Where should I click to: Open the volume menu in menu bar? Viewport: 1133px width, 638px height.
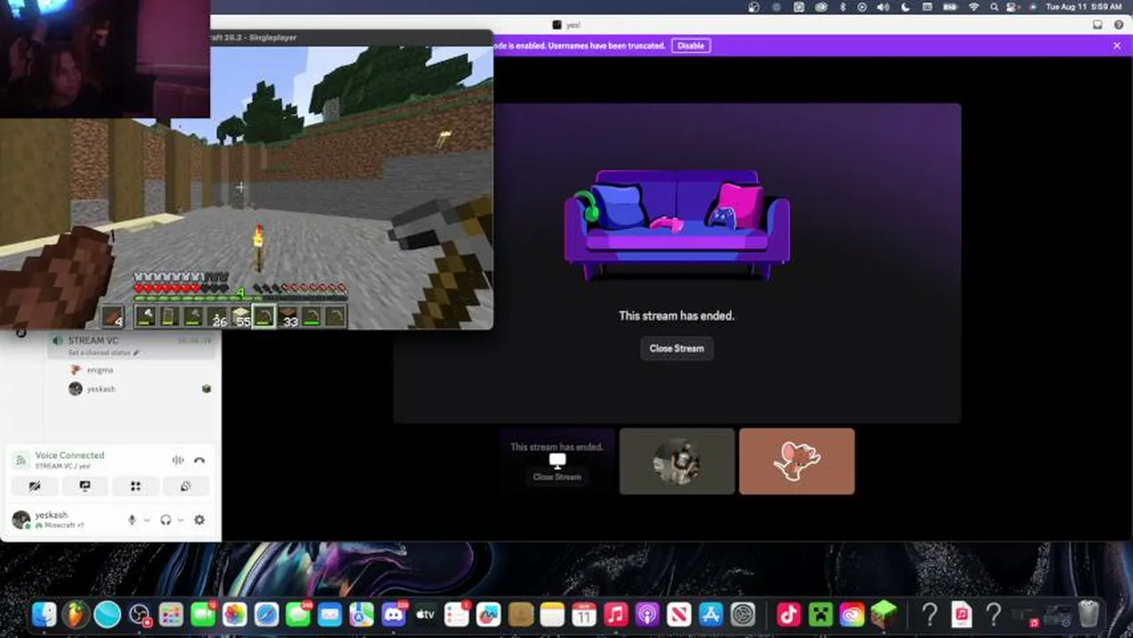coord(884,7)
